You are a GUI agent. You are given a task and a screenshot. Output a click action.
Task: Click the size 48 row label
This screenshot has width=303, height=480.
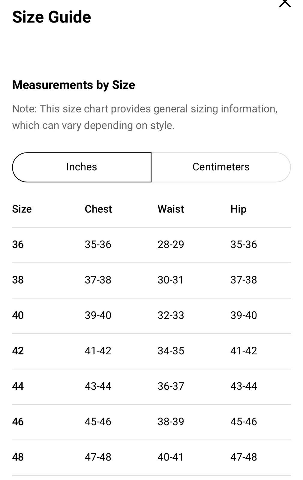(x=18, y=457)
